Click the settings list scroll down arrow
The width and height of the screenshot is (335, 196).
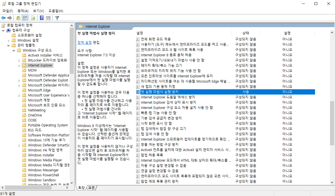click(332, 182)
